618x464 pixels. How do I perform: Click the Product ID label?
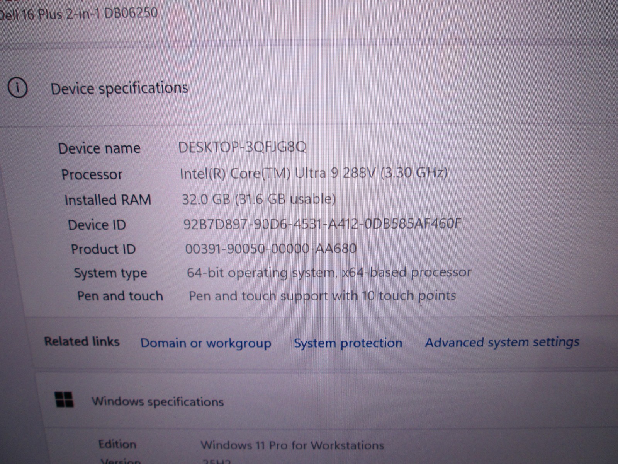[104, 249]
